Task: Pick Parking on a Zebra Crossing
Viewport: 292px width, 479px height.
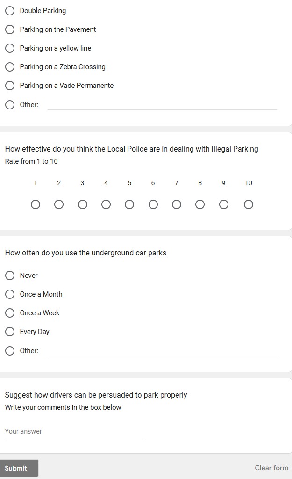Action: (10, 67)
